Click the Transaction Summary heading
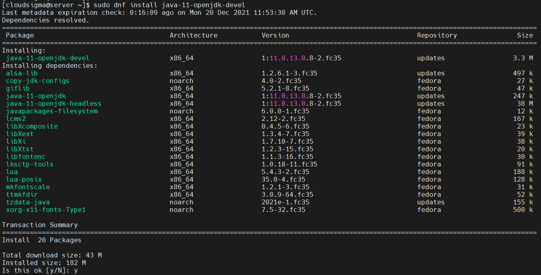 coord(40,225)
